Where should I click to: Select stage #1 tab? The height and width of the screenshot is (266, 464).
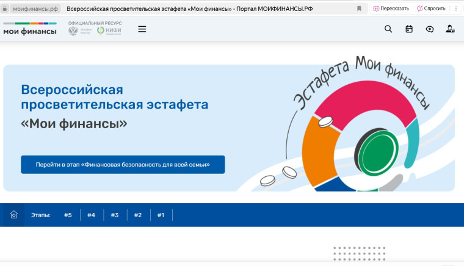click(161, 215)
